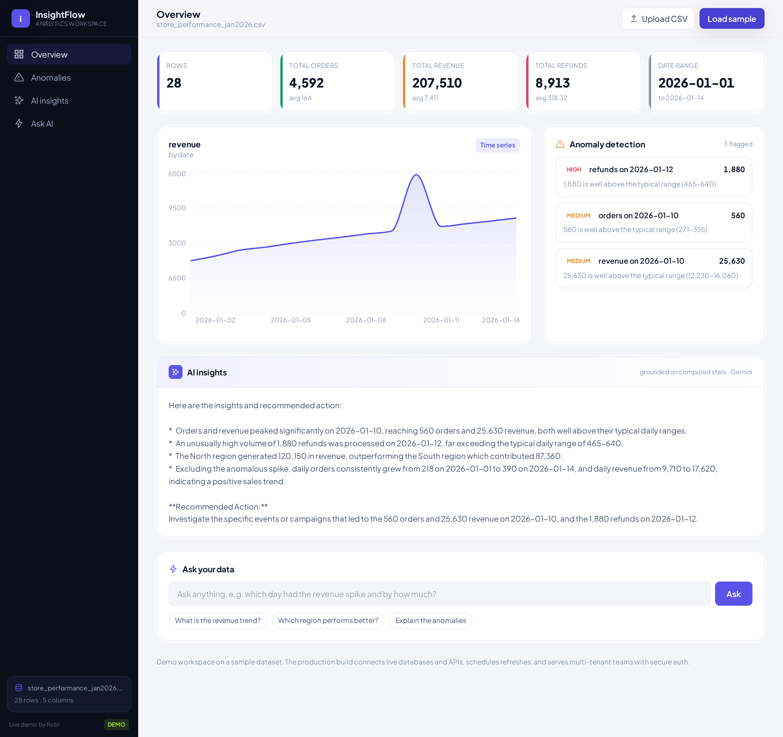Viewport: 783px width, 737px height.
Task: Click the InsightFlow logo icon
Action: tap(20, 18)
